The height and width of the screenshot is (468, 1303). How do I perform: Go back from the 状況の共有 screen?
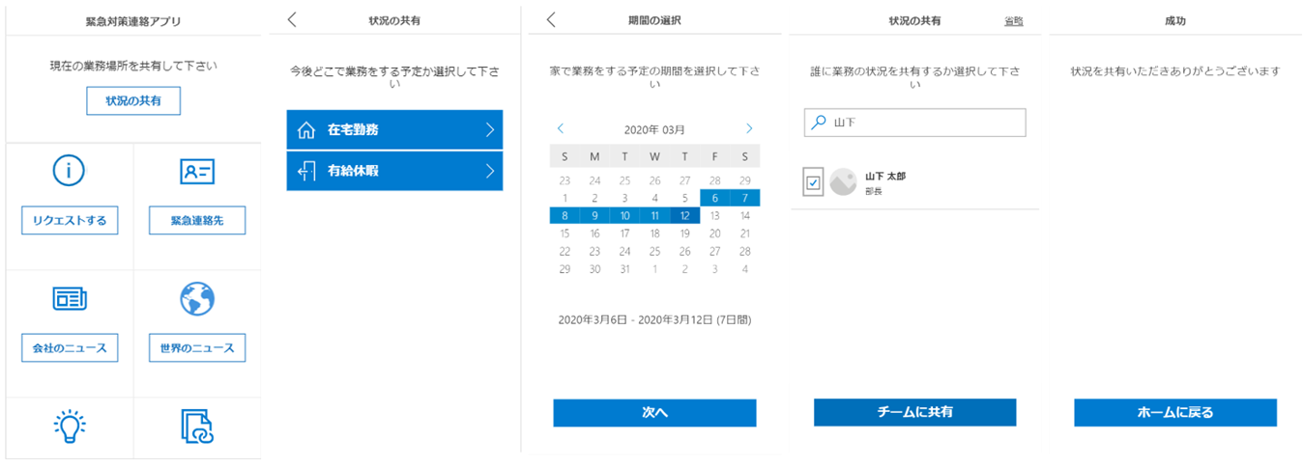pos(293,19)
